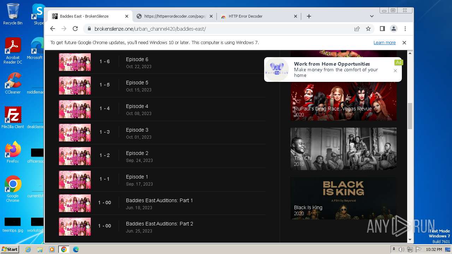
Task: Open Chrome's three-dot menu
Action: (405, 29)
